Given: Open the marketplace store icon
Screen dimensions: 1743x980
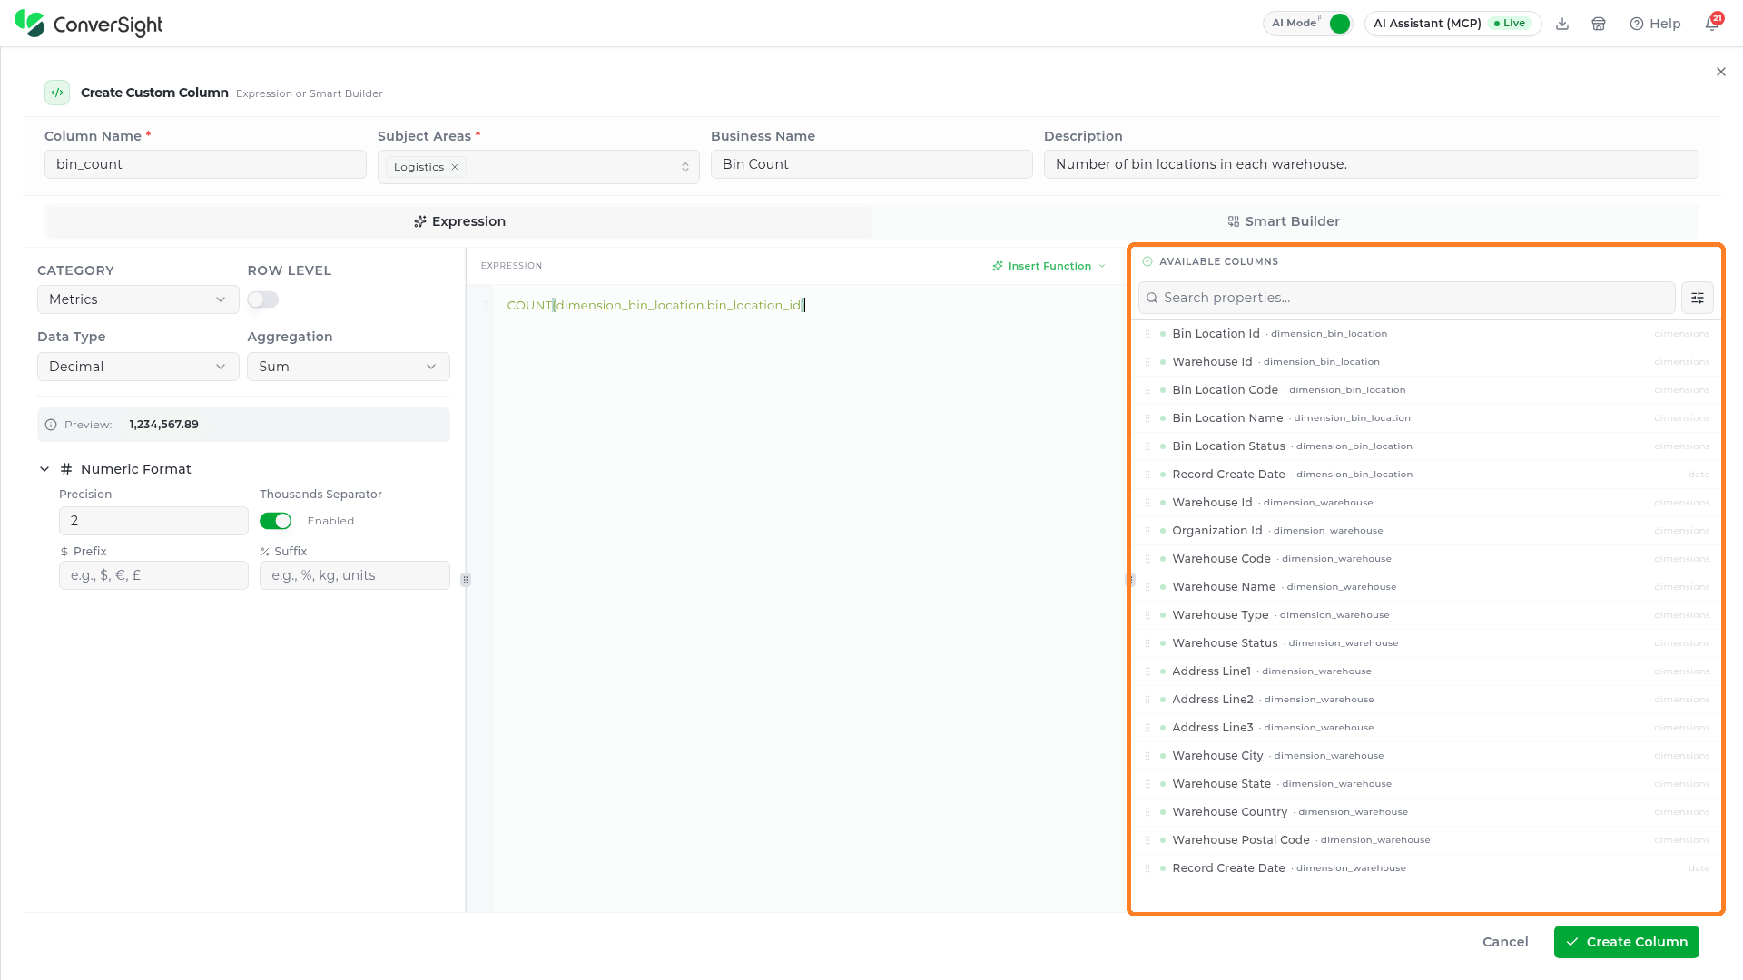Looking at the screenshot, I should pos(1599,24).
